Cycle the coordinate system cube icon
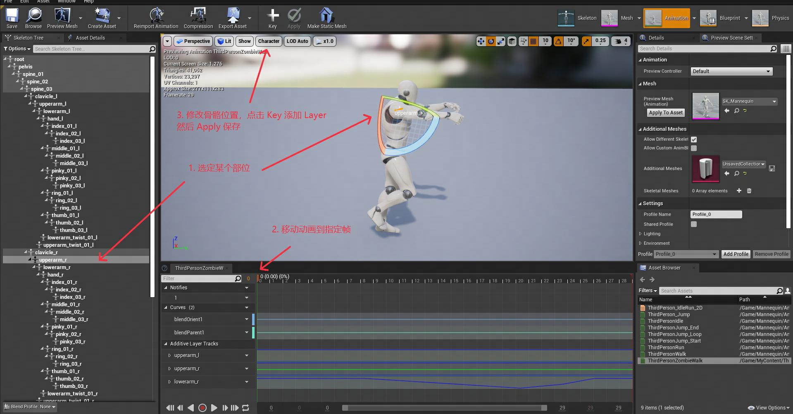The width and height of the screenshot is (793, 414). pyautogui.click(x=512, y=41)
